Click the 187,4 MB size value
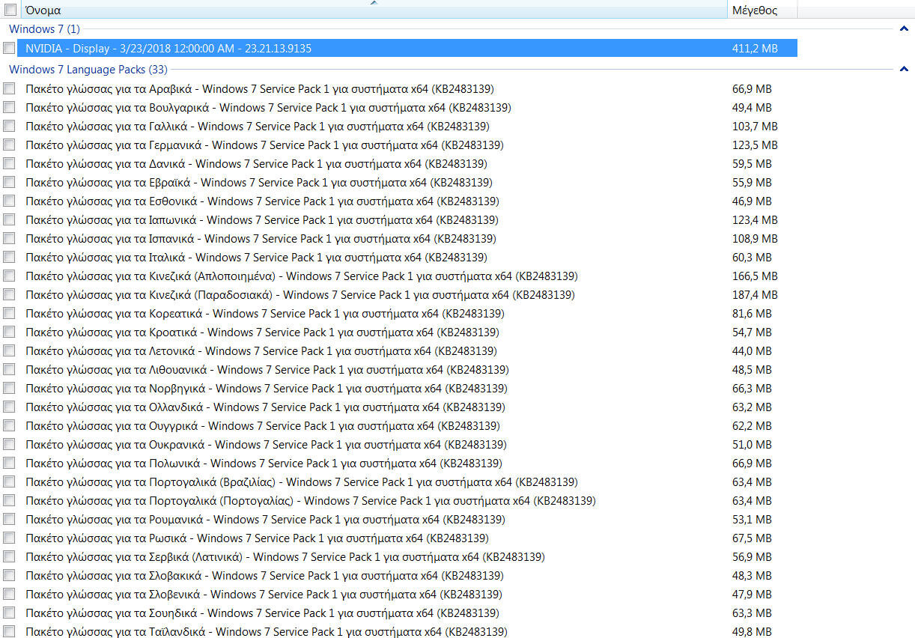Image resolution: width=915 pixels, height=638 pixels. [x=755, y=294]
